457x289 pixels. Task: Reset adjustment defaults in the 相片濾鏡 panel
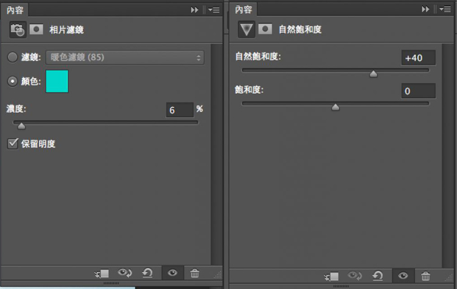147,273
